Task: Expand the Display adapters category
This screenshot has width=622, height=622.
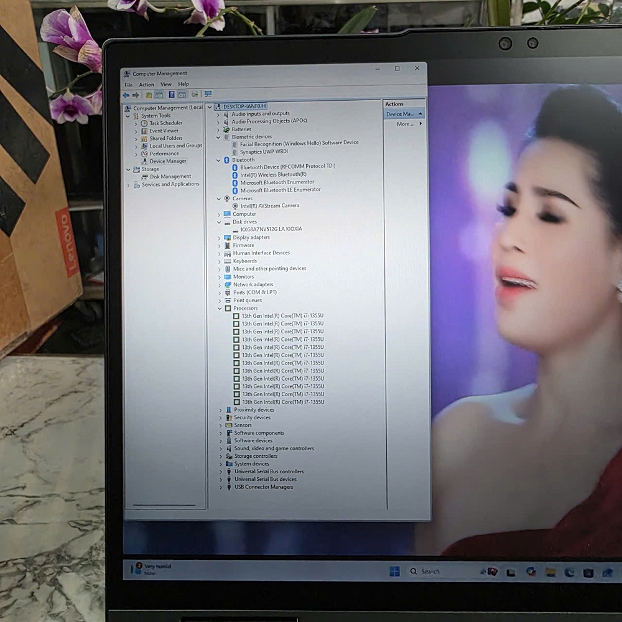Action: click(x=219, y=238)
